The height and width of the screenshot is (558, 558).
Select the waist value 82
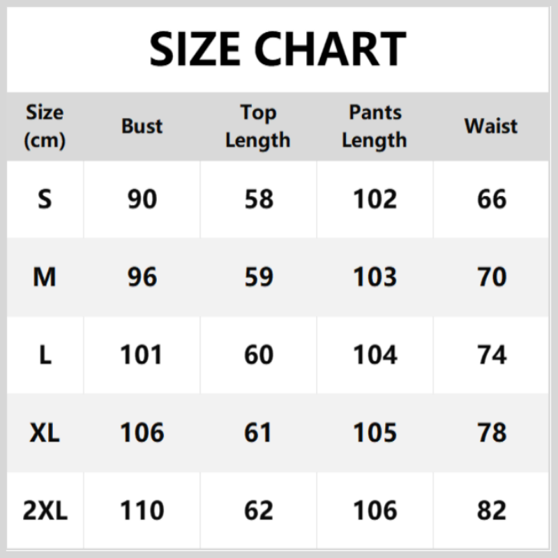(x=492, y=511)
